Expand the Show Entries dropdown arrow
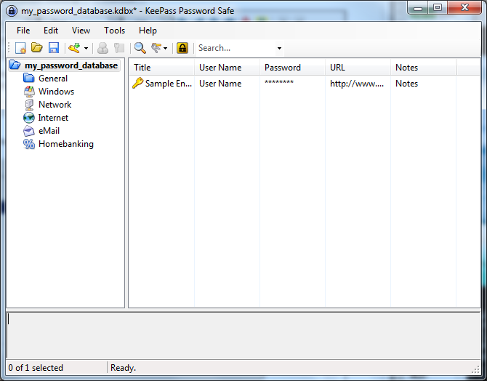The image size is (487, 381). [166, 49]
